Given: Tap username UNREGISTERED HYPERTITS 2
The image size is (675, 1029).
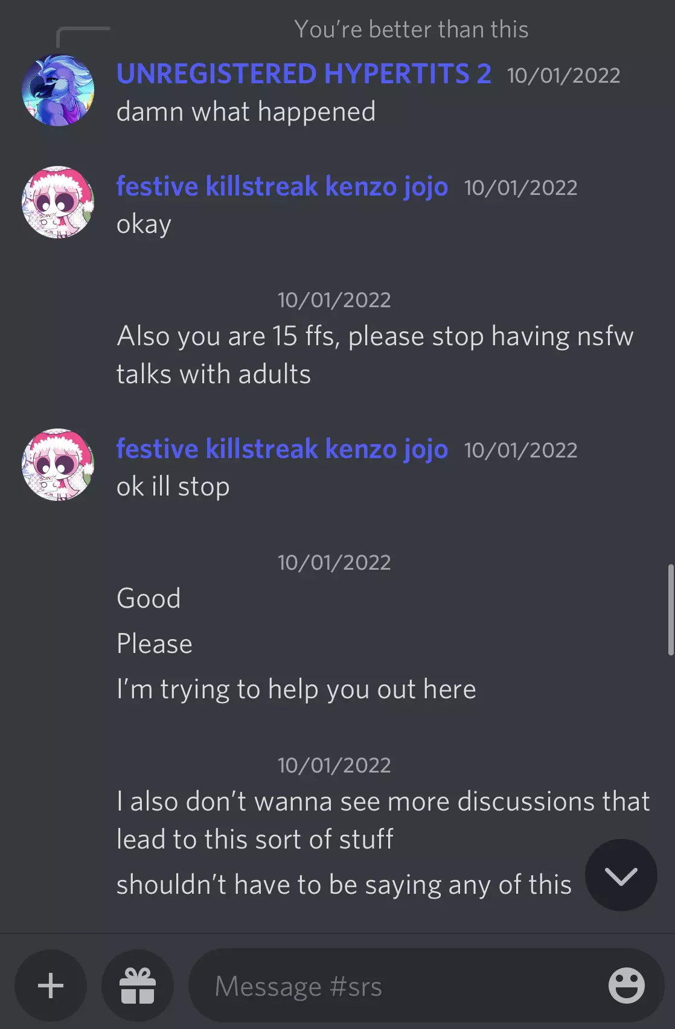Looking at the screenshot, I should 304,74.
